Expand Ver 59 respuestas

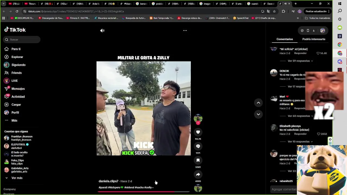pos(300,61)
